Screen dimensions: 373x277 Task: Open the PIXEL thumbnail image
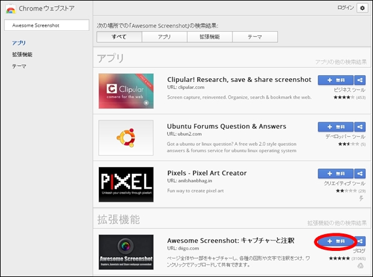(x=126, y=184)
